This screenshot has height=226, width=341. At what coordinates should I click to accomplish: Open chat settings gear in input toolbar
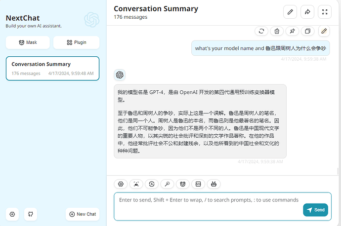tap(121, 184)
